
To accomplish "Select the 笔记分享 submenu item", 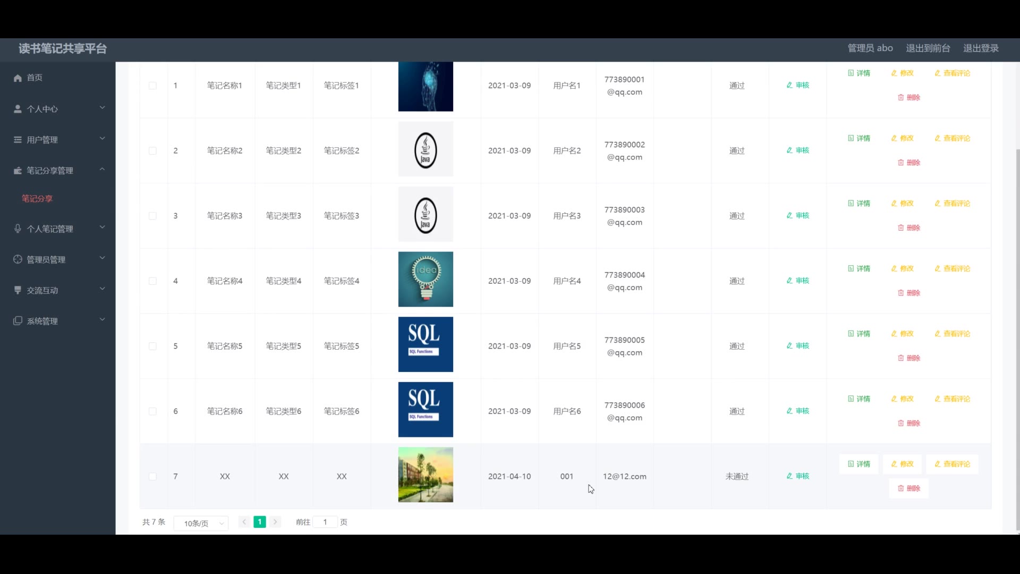I will tap(37, 199).
